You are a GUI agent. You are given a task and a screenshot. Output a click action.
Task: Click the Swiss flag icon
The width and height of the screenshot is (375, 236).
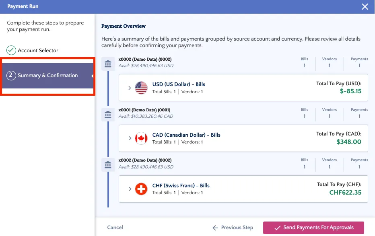pyautogui.click(x=141, y=189)
